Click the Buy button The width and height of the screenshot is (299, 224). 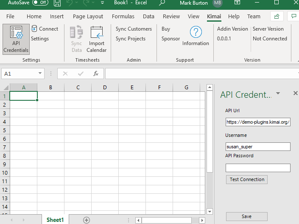[x=166, y=29]
